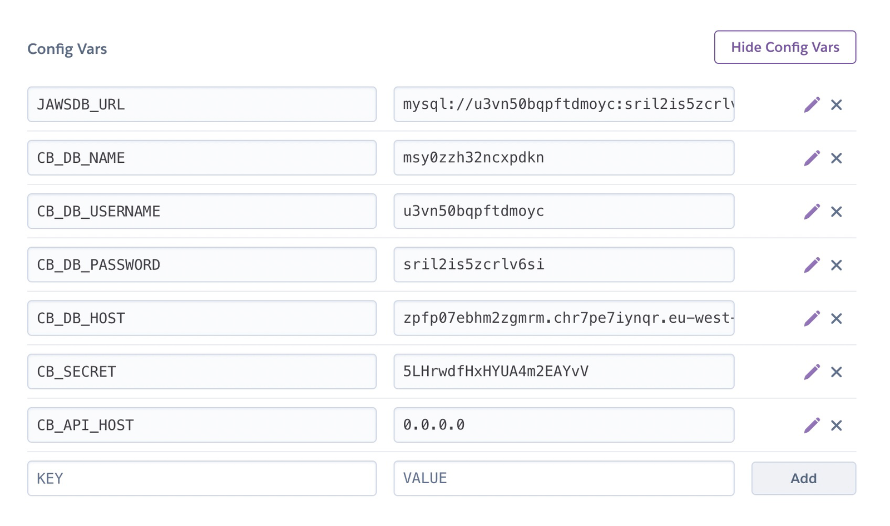Delete the CB_DB_NAME config var
The height and width of the screenshot is (526, 890).
pyautogui.click(x=837, y=158)
